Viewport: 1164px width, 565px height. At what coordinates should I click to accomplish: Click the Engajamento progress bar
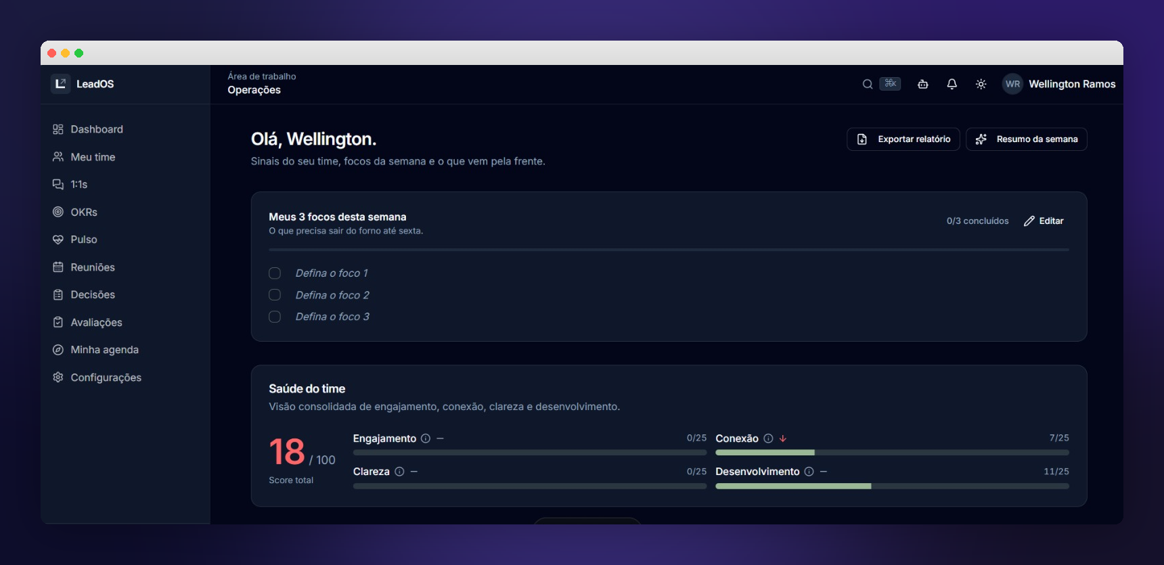click(530, 453)
